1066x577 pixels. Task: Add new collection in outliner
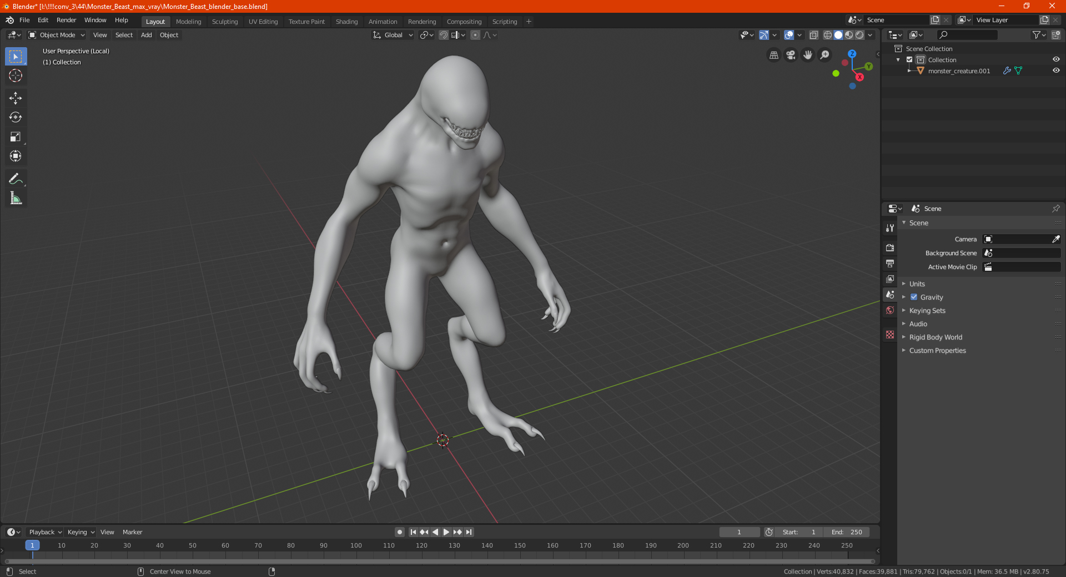click(1056, 35)
